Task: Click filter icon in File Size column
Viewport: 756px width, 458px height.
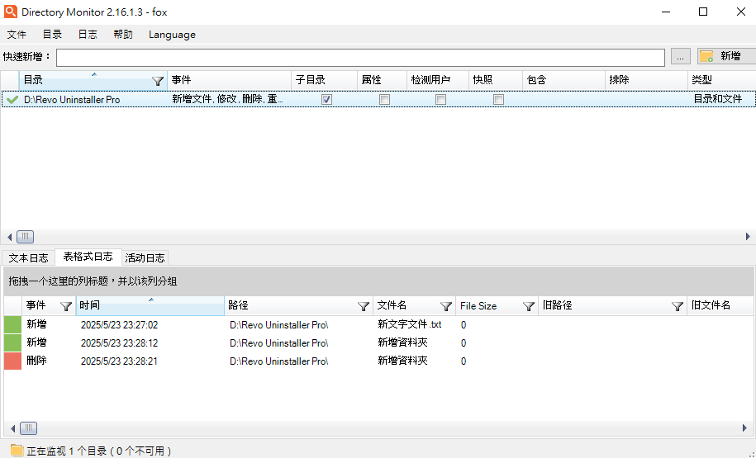Action: (529, 306)
